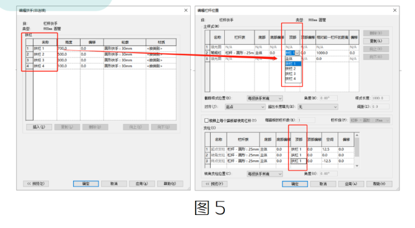The width and height of the screenshot is (415, 228).
Task: Click 材质 column header in rails table
Action: [161, 42]
